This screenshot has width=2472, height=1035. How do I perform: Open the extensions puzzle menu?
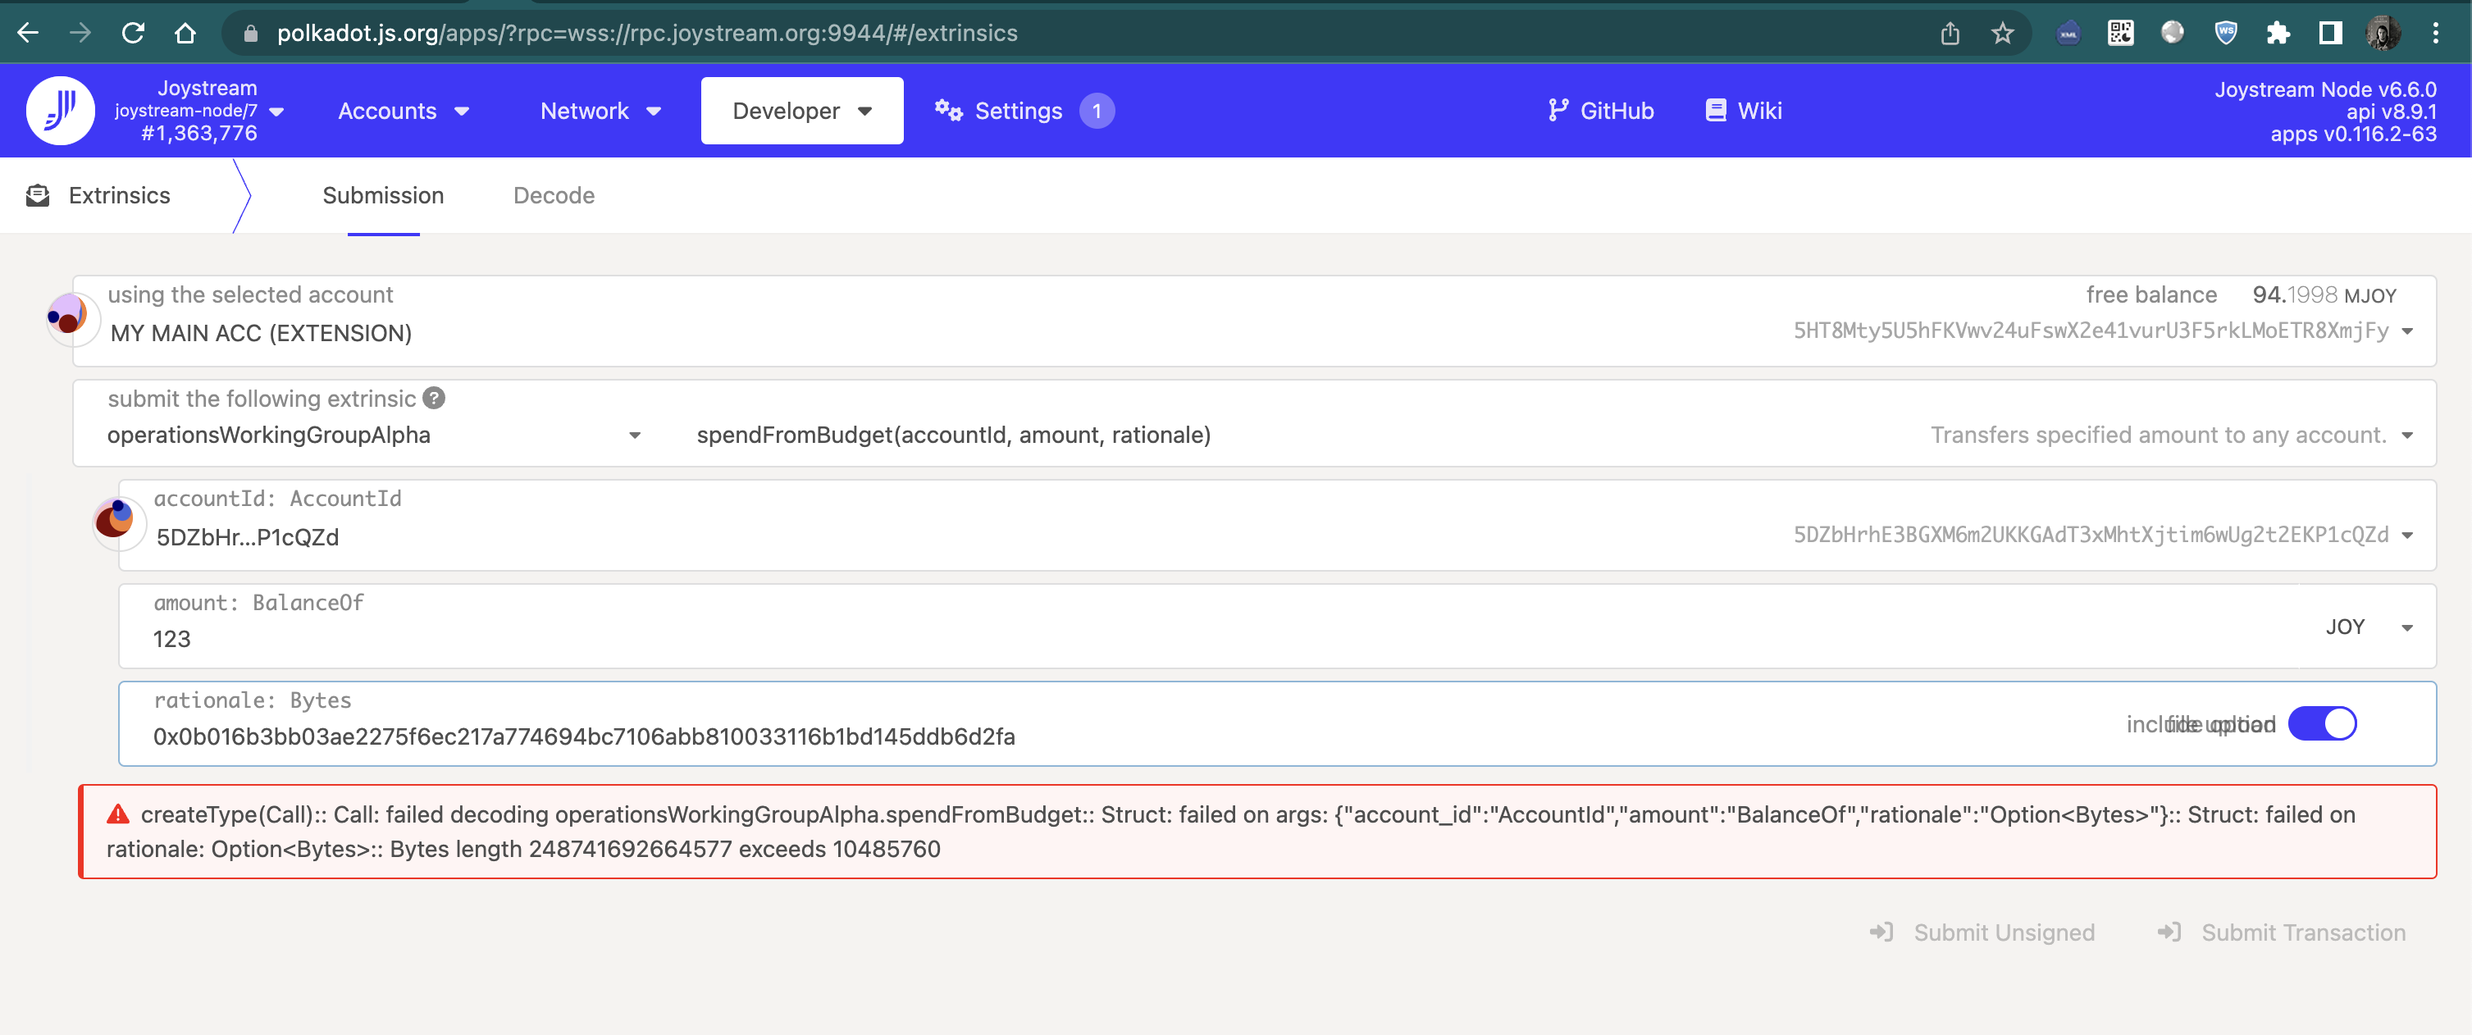click(x=2278, y=33)
